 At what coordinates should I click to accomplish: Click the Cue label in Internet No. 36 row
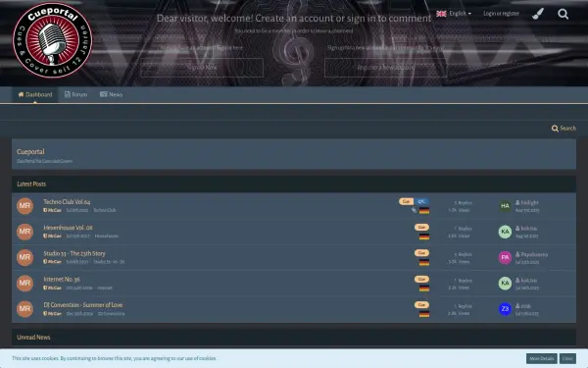tap(421, 279)
